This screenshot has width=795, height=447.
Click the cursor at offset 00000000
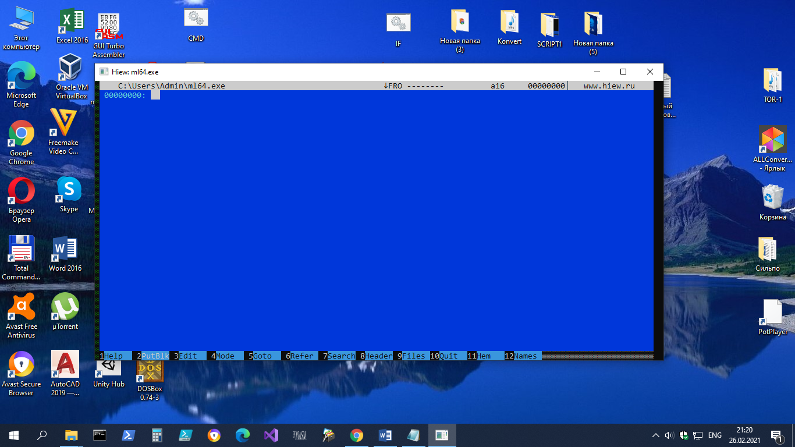pos(155,95)
